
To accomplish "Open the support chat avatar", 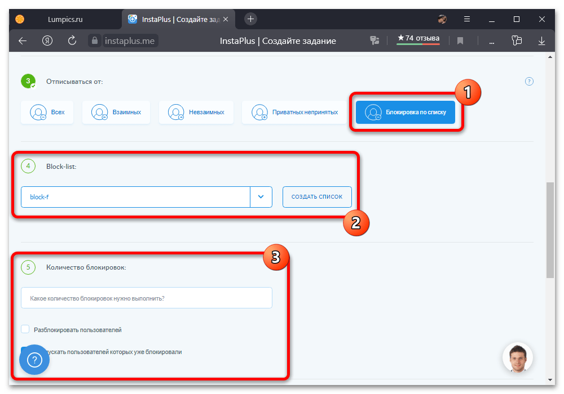I will 517,358.
